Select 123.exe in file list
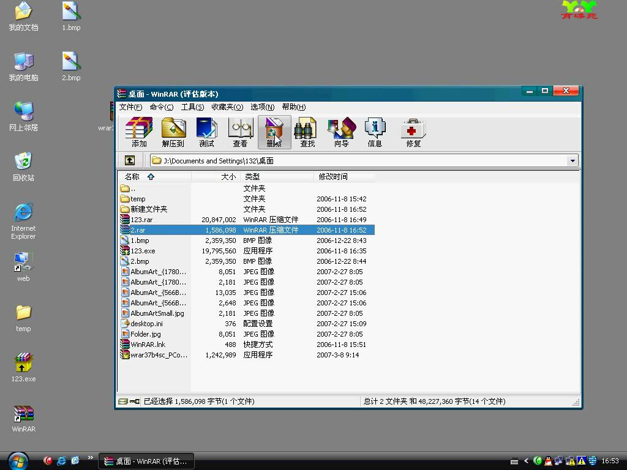The image size is (627, 470). point(246,250)
